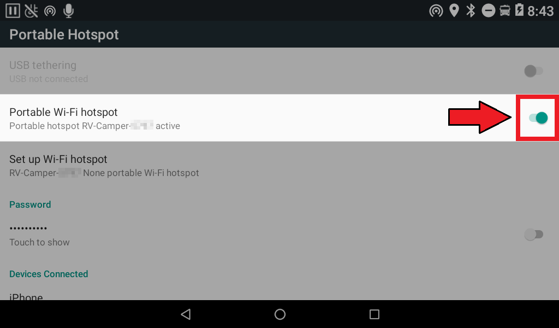Toggle the USB tethering switch

533,71
